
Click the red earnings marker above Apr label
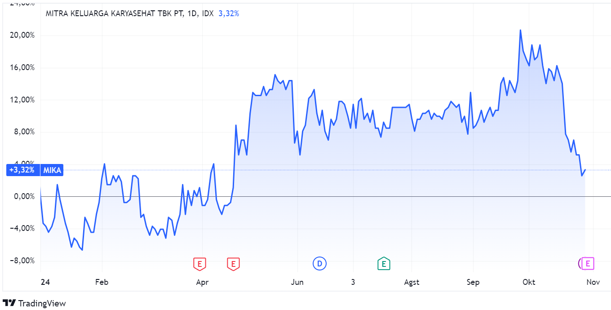tap(199, 264)
